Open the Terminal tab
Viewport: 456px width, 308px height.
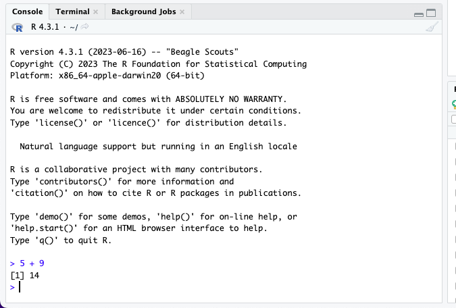coord(72,11)
